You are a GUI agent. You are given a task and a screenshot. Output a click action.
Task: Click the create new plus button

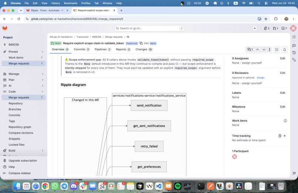(x=255, y=28)
